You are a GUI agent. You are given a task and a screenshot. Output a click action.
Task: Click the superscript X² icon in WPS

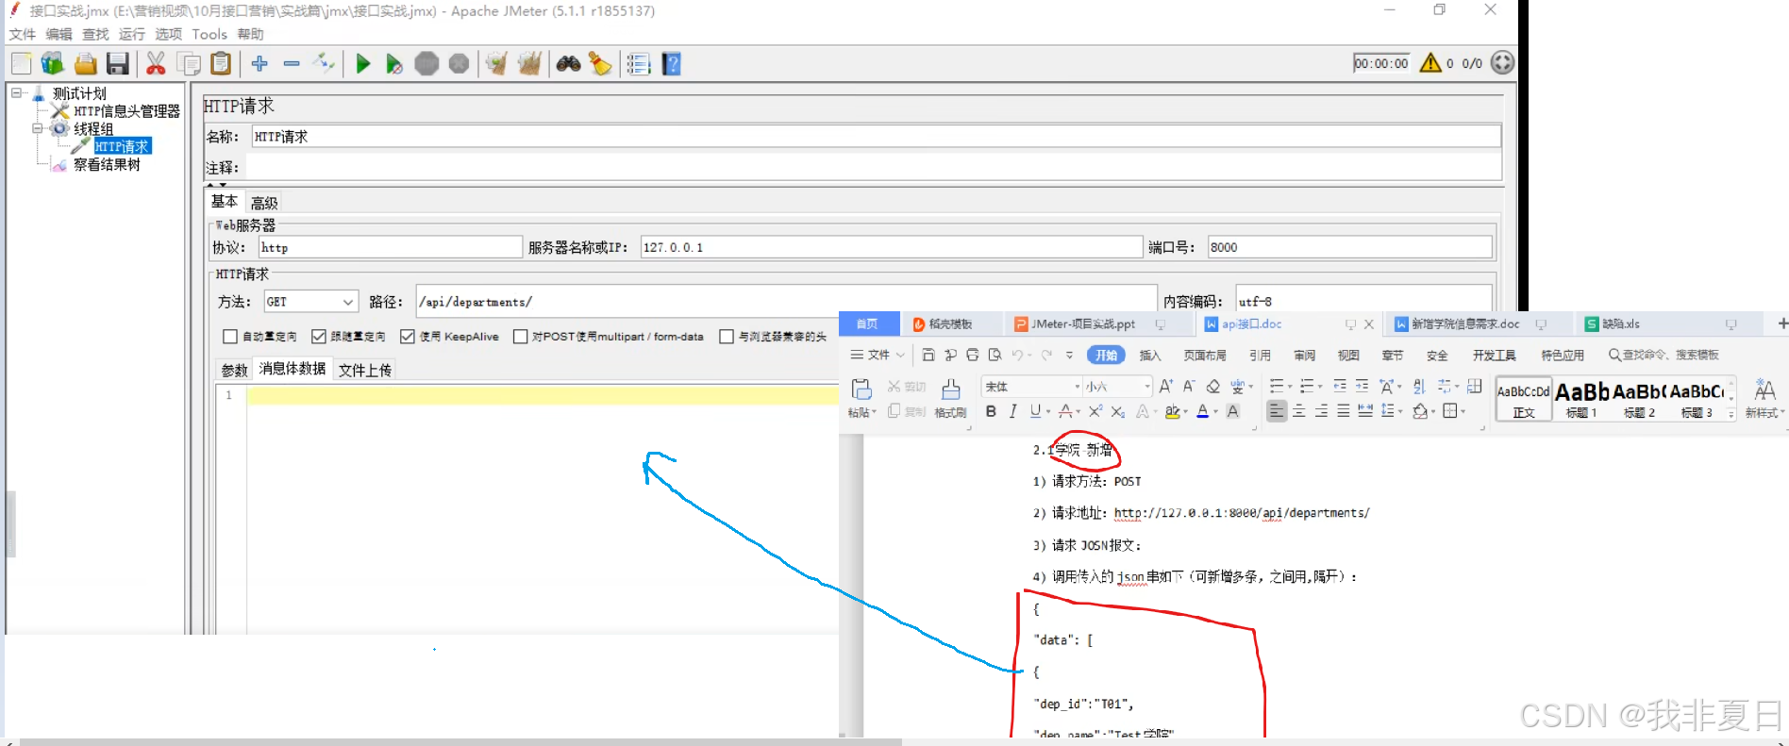(x=1095, y=411)
